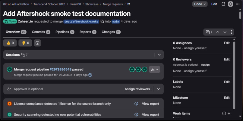Switch to the Reports tab
The height and width of the screenshot is (121, 243).
pos(88,32)
